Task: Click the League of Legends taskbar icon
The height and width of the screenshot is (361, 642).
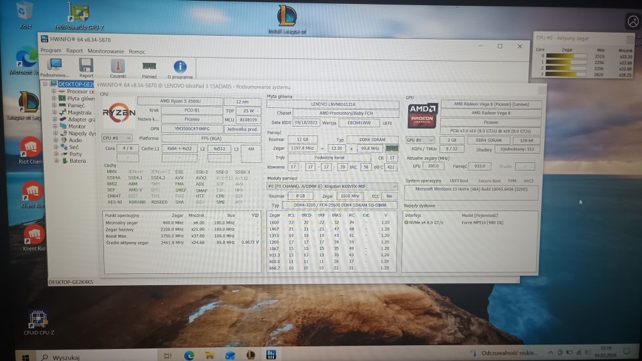Action: pyautogui.click(x=250, y=355)
